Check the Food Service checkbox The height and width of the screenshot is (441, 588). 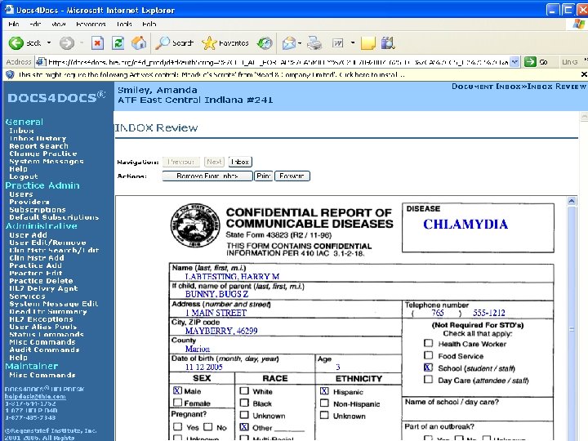coord(428,355)
